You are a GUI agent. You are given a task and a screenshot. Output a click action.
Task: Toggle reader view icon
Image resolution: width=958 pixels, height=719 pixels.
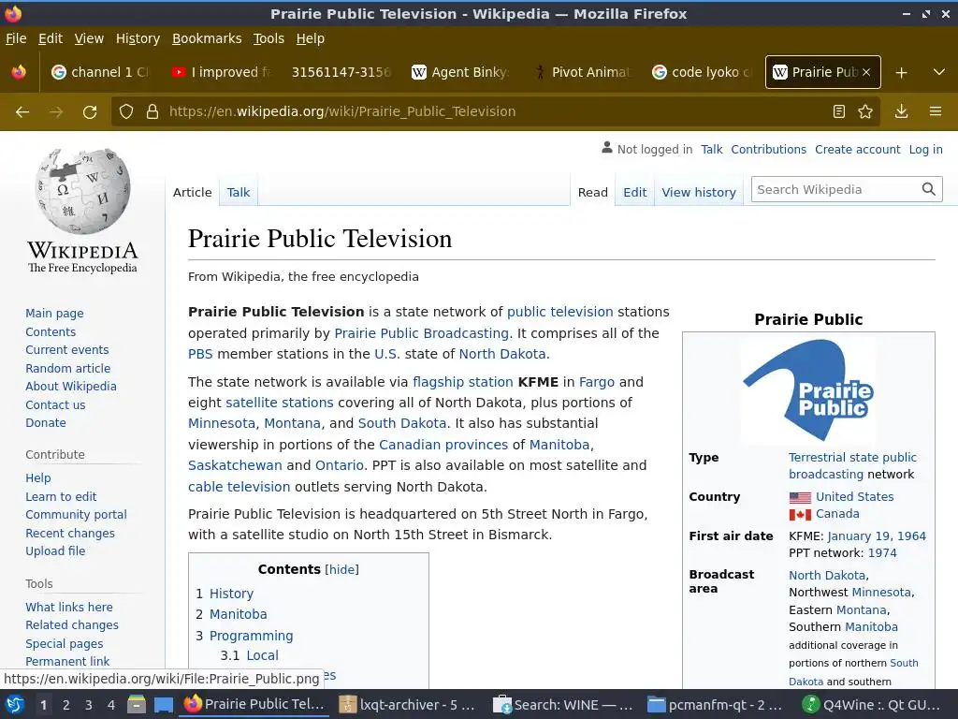point(839,111)
